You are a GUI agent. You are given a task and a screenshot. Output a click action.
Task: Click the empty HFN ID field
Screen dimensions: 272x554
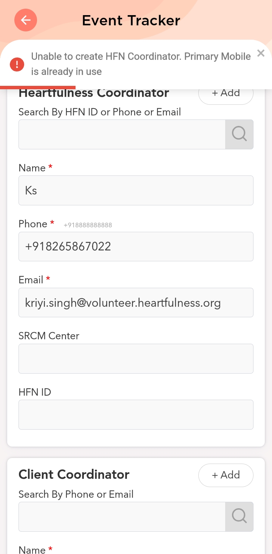pyautogui.click(x=136, y=414)
